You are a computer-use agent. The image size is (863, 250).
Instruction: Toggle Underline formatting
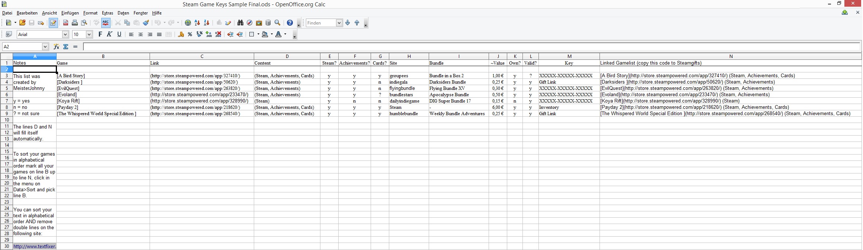[x=119, y=35]
